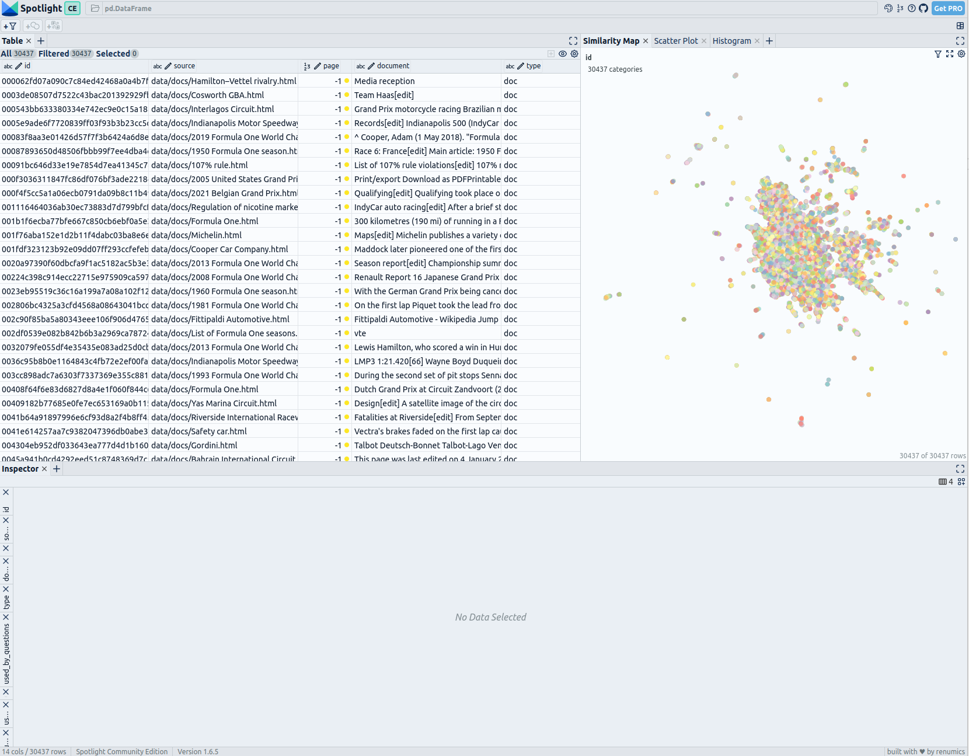Click '30437 categories' legend text

coord(615,69)
